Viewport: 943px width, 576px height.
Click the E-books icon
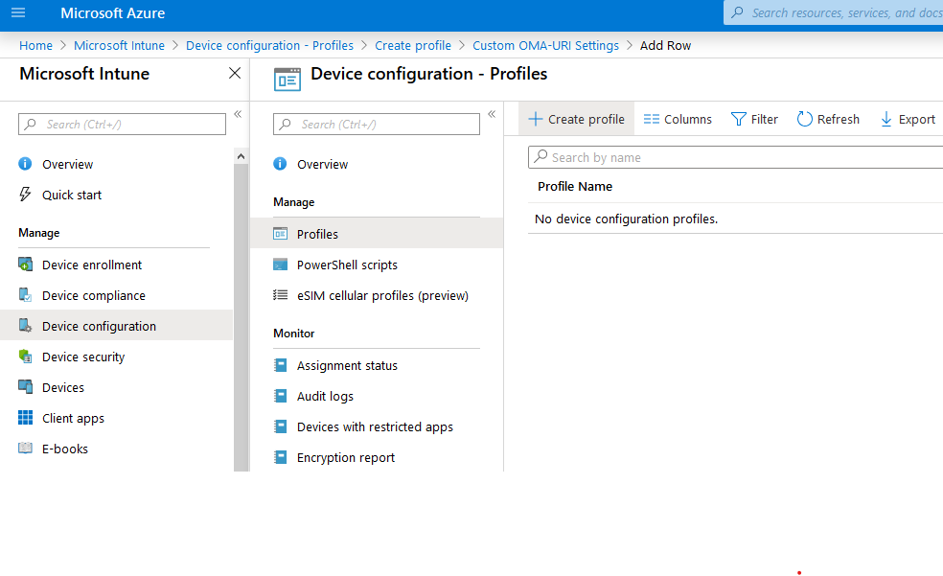[26, 449]
